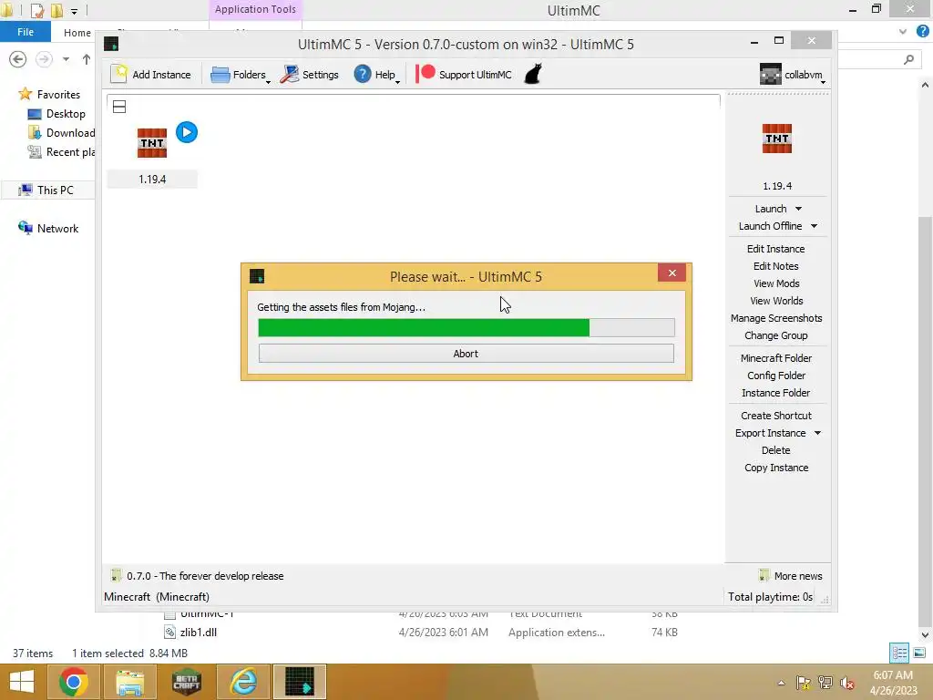
Task: Open Edit Notes
Action: pos(776,266)
